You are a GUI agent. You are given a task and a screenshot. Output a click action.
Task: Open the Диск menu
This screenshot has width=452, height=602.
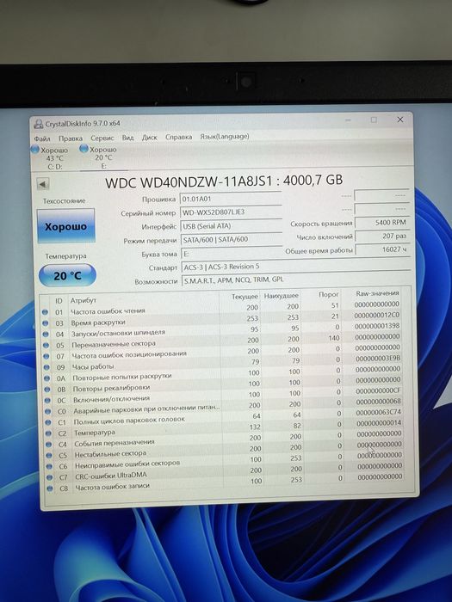(150, 138)
